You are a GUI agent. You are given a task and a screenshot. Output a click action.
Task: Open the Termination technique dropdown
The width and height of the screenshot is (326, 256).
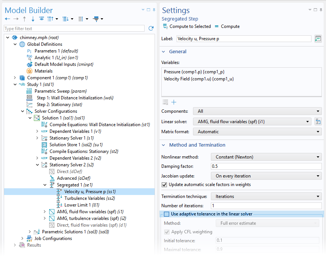(x=266, y=196)
